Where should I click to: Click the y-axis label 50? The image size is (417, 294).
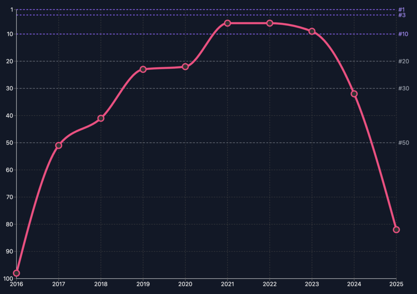(x=10, y=143)
